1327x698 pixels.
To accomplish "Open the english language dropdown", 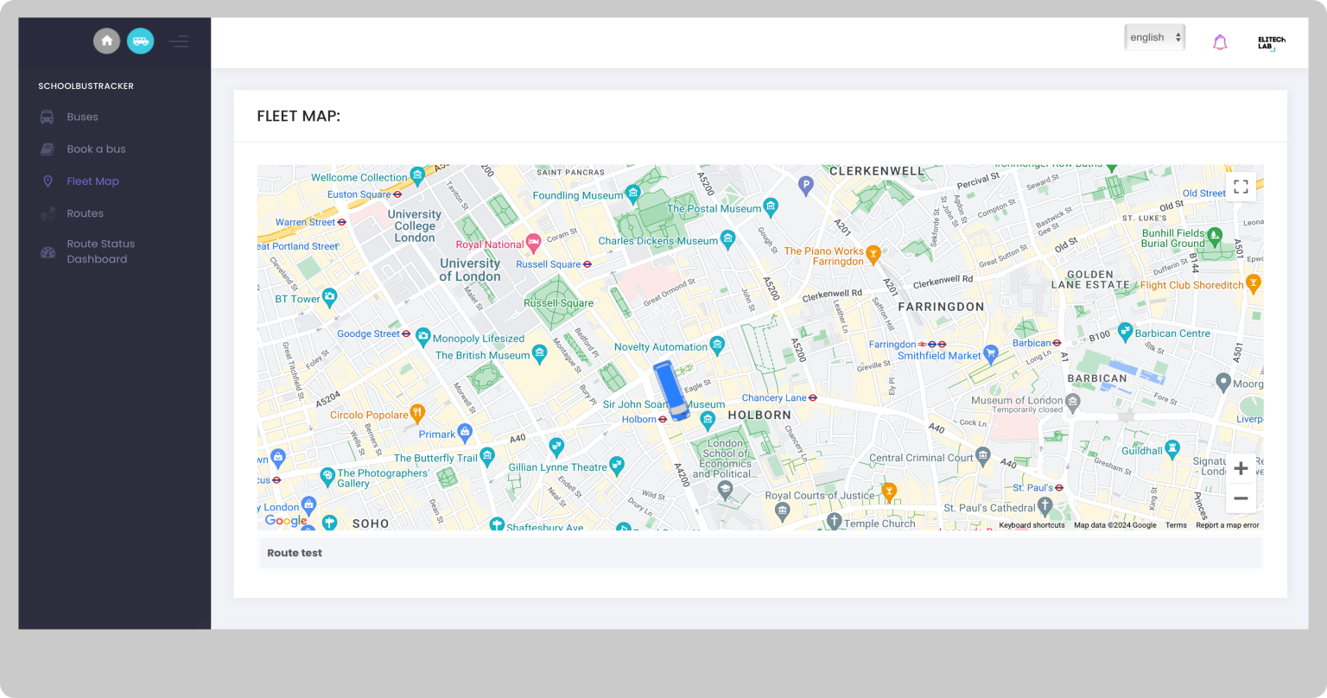I will click(1154, 37).
